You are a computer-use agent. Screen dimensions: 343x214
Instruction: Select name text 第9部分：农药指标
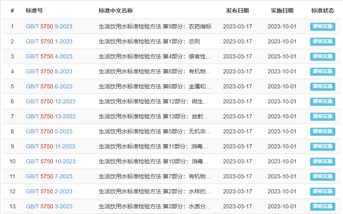click(x=187, y=26)
